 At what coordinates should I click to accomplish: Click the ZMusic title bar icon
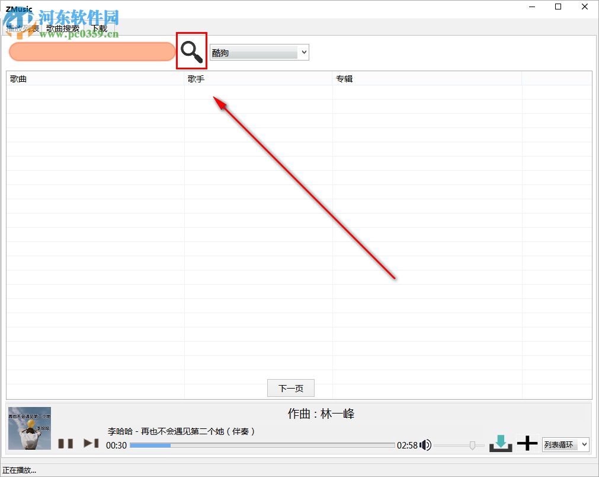(18, 9)
